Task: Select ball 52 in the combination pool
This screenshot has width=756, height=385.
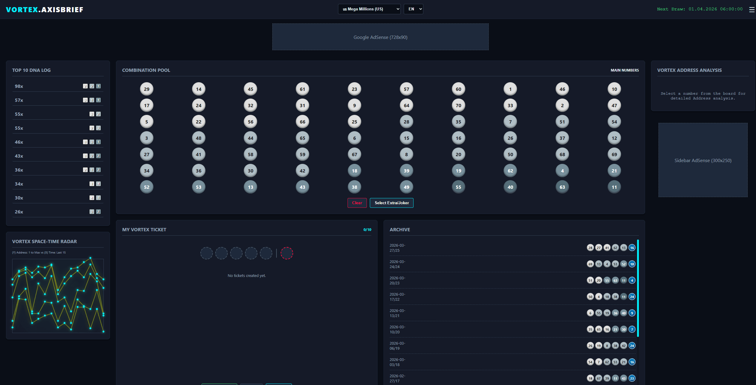Action: [146, 187]
